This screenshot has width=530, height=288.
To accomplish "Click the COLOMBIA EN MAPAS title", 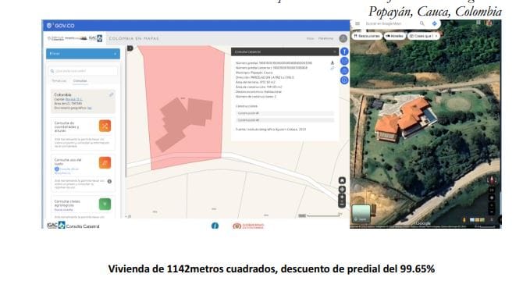I will [133, 38].
